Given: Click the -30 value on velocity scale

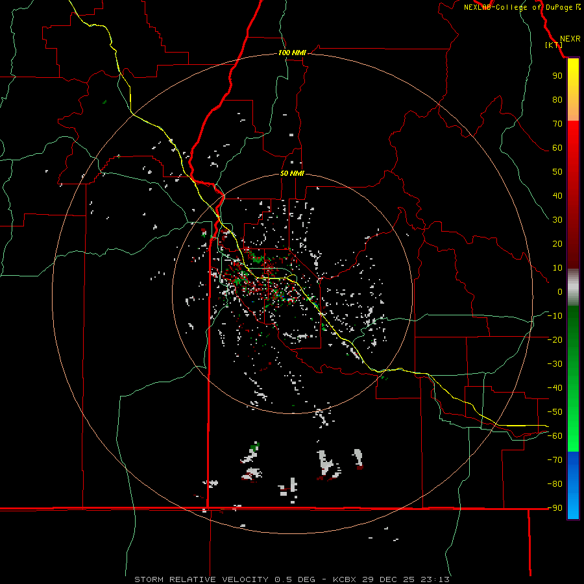Looking at the screenshot, I should click(555, 364).
